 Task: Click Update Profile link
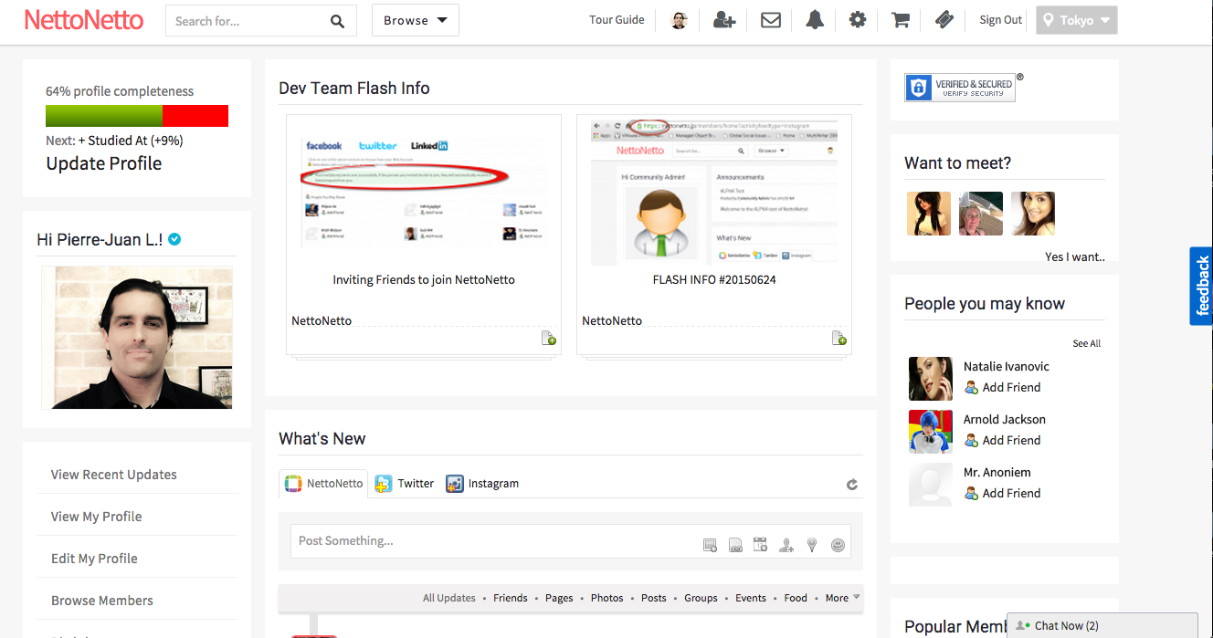pyautogui.click(x=104, y=163)
